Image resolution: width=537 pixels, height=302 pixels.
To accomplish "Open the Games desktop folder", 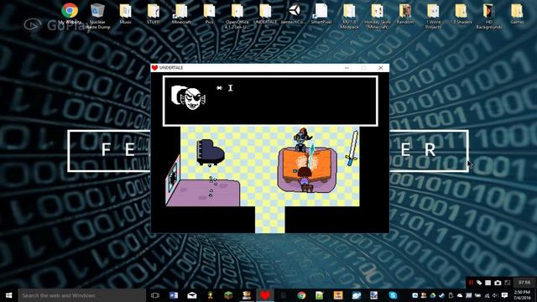I will (x=517, y=13).
